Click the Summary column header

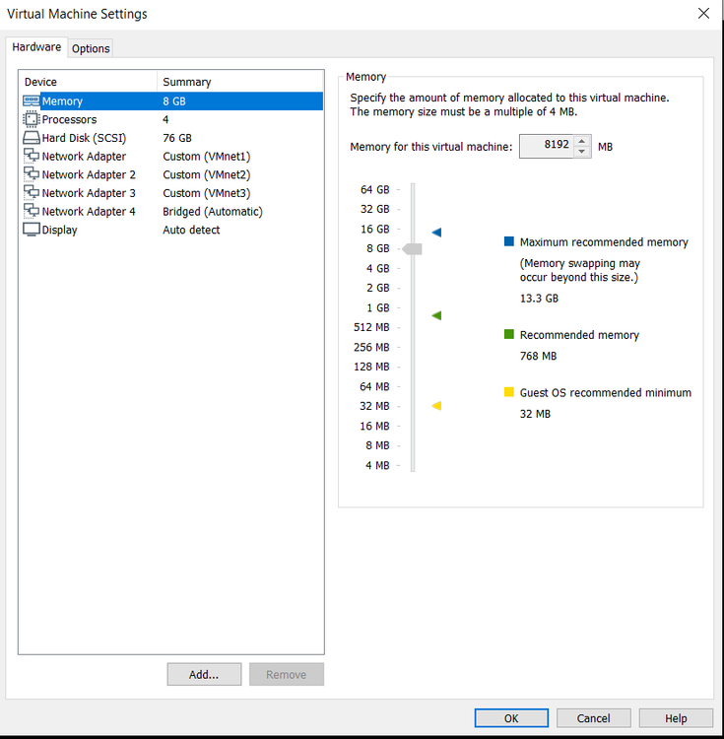click(240, 82)
